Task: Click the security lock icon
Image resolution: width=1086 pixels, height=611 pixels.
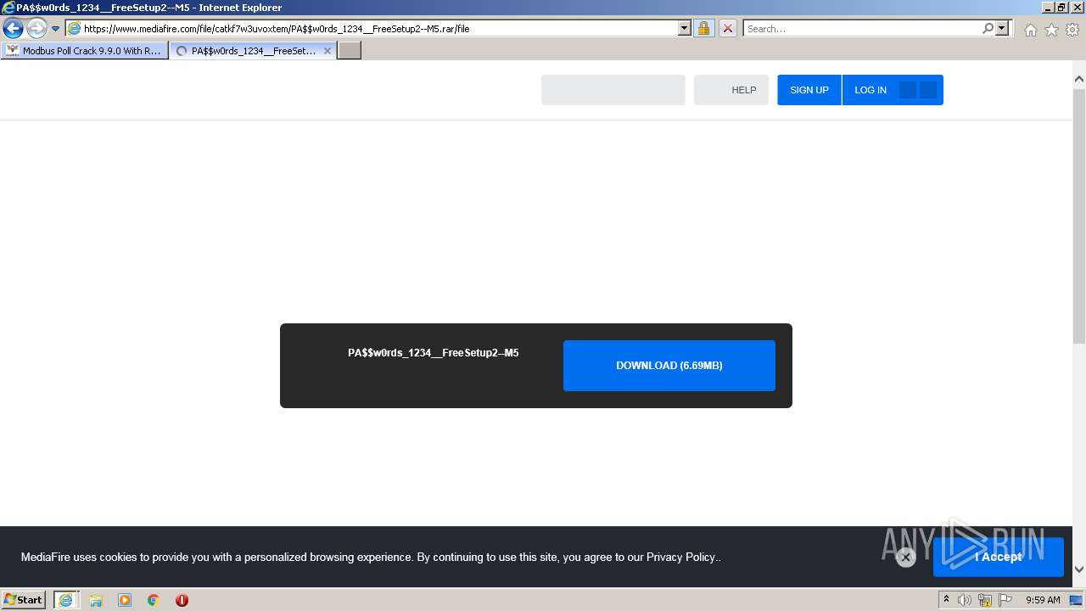Action: (x=703, y=29)
